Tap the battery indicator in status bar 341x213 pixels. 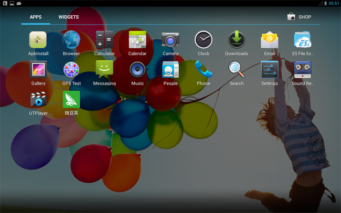coord(326,3)
